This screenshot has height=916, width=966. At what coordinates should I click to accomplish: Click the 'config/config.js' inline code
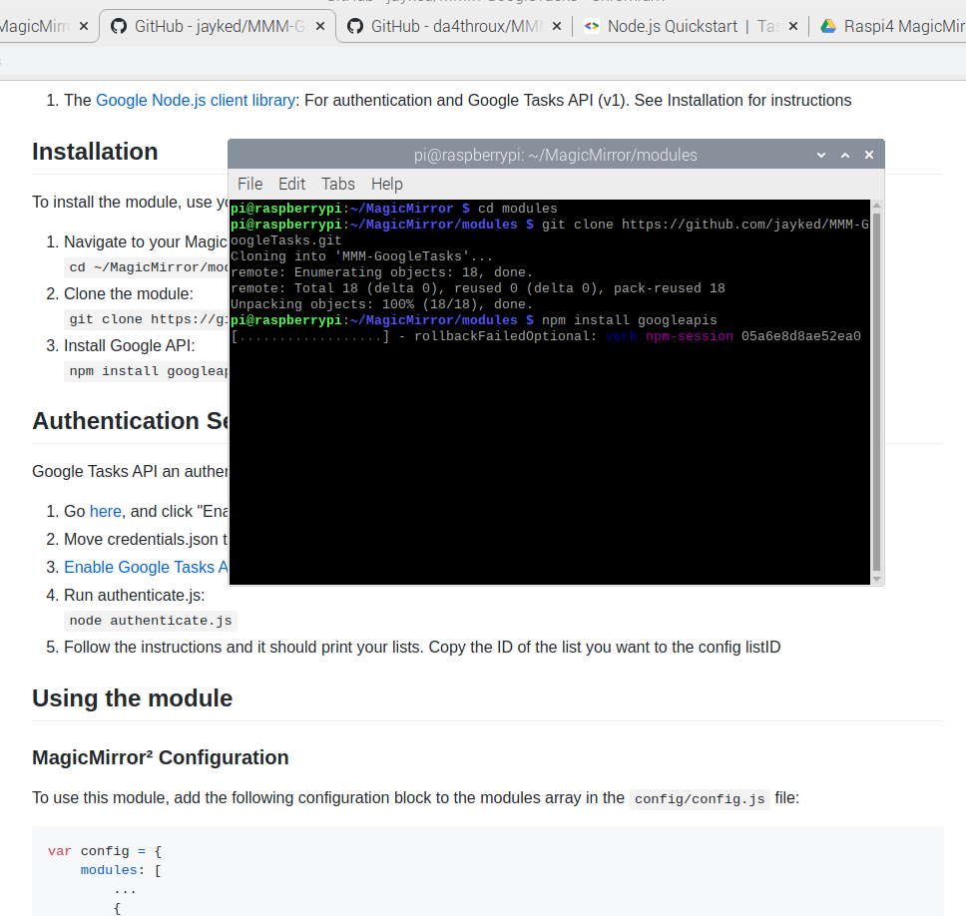(700, 799)
